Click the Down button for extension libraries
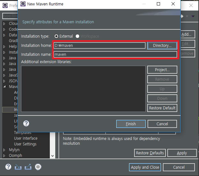This screenshot has height=176, width=199. click(x=162, y=98)
